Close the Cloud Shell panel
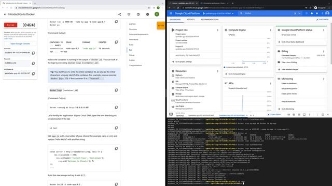Image resolution: width=332 pixels, height=186 pixels. click(x=328, y=115)
